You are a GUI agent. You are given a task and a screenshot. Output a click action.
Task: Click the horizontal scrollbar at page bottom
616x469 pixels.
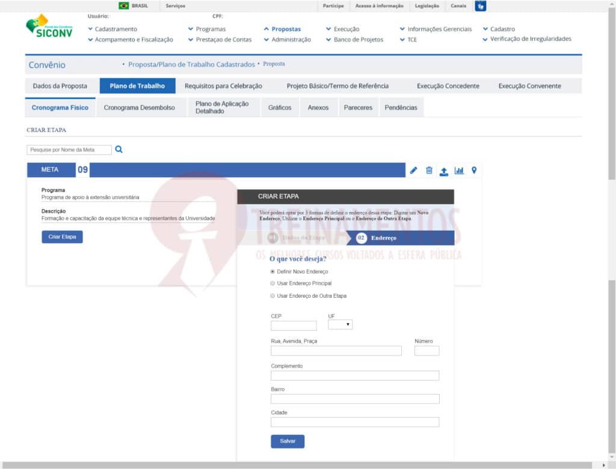pos(301,465)
